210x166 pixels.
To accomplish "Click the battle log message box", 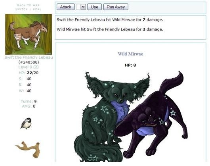I will (x=130, y=27).
